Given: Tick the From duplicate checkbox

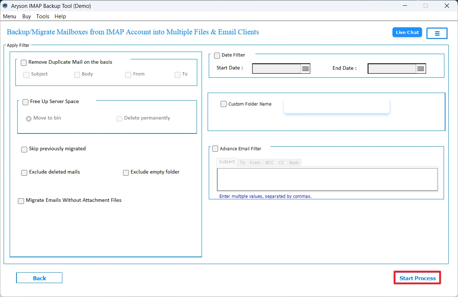Looking at the screenshot, I should pos(128,75).
